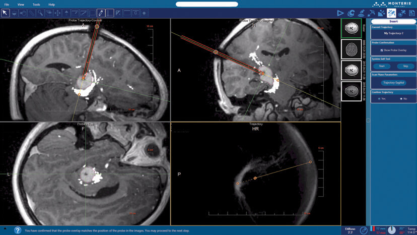Open the File menu
The image size is (417, 235).
7,5
